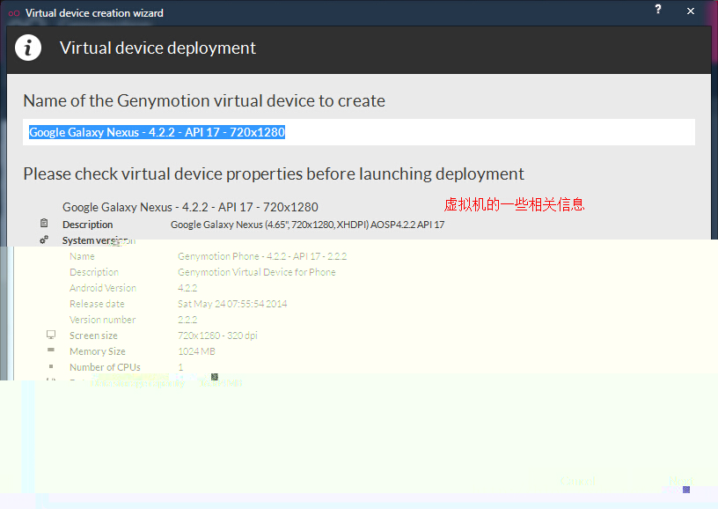The image size is (718, 509).
Task: Click the '720x1280 - 320 dpi' value
Action: click(217, 336)
